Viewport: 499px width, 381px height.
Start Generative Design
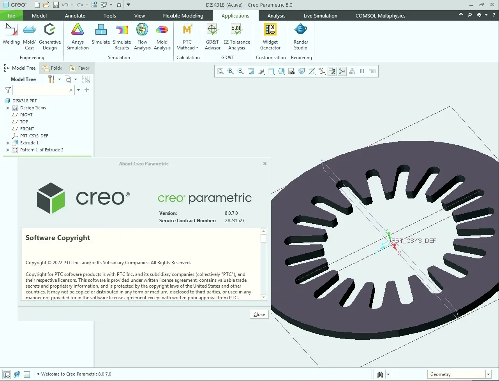coord(50,37)
